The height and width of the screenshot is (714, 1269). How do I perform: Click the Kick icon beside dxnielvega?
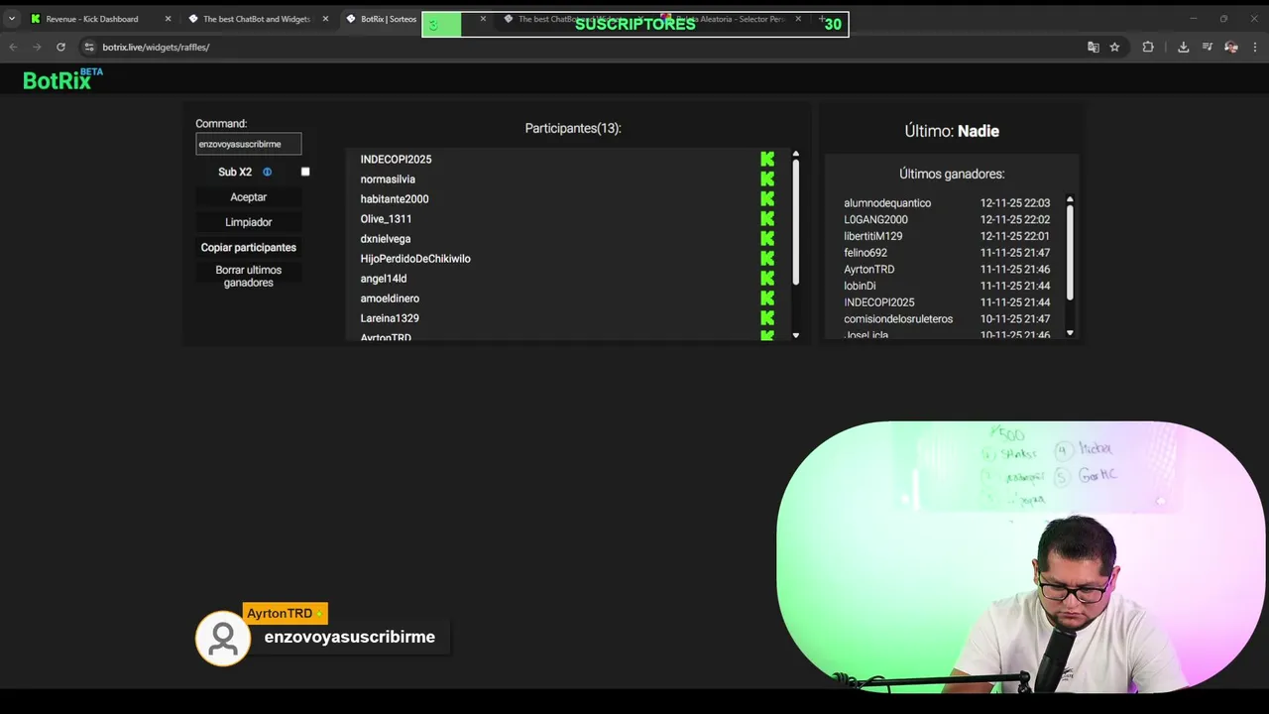pyautogui.click(x=767, y=239)
